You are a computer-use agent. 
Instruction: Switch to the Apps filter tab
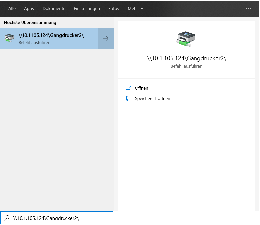[29, 9]
